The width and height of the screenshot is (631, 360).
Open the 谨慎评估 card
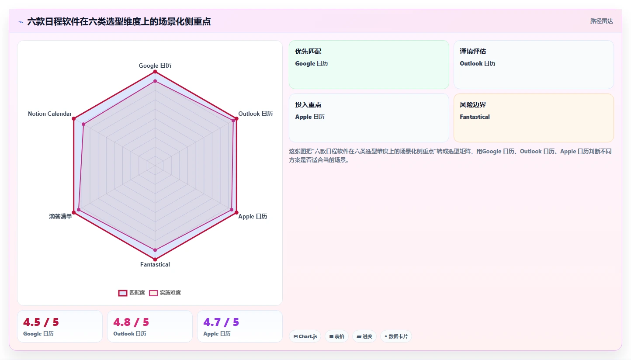534,65
